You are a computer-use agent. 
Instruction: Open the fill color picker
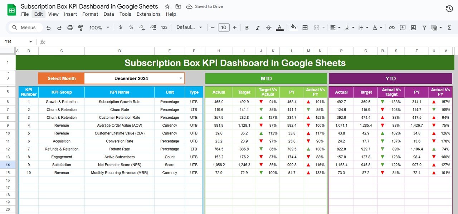[x=294, y=27]
